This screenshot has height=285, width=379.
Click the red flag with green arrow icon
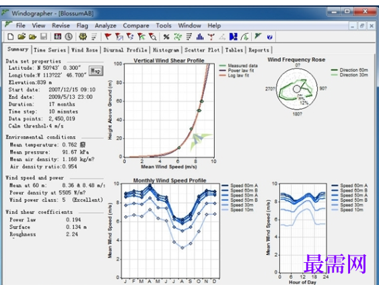(x=141, y=37)
